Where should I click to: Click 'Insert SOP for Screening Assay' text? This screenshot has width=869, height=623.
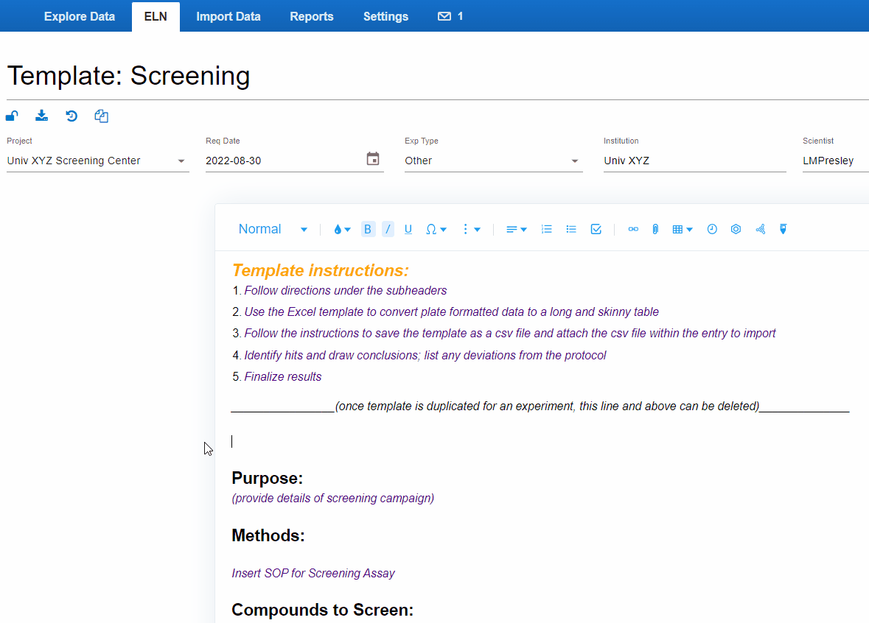pyautogui.click(x=313, y=573)
